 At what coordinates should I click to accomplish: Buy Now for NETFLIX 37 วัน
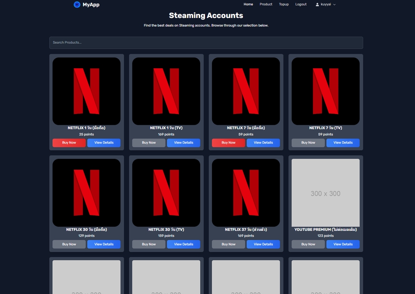pos(228,244)
